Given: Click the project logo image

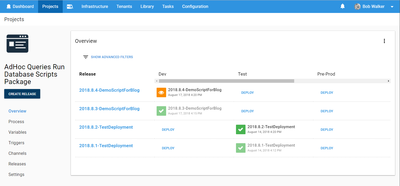Looking at the screenshot, I should pos(17,44).
